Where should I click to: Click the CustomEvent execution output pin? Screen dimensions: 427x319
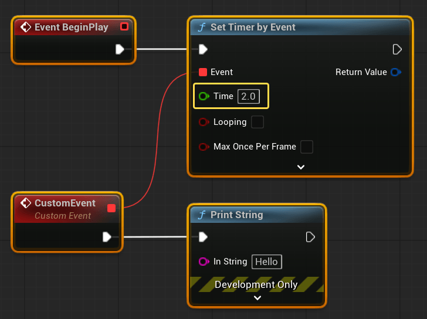(x=107, y=237)
